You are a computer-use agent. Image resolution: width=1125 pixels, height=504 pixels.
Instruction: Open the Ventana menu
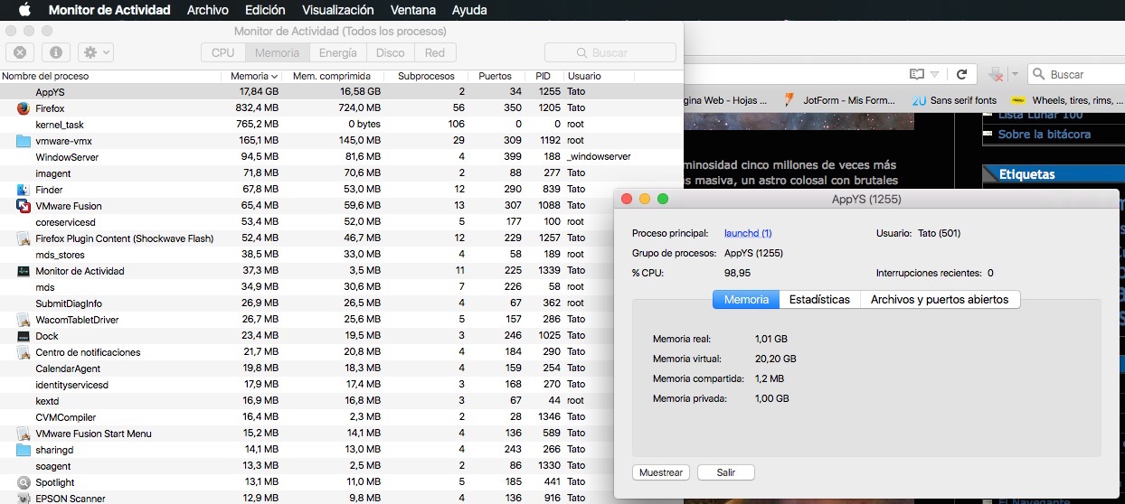(x=412, y=10)
